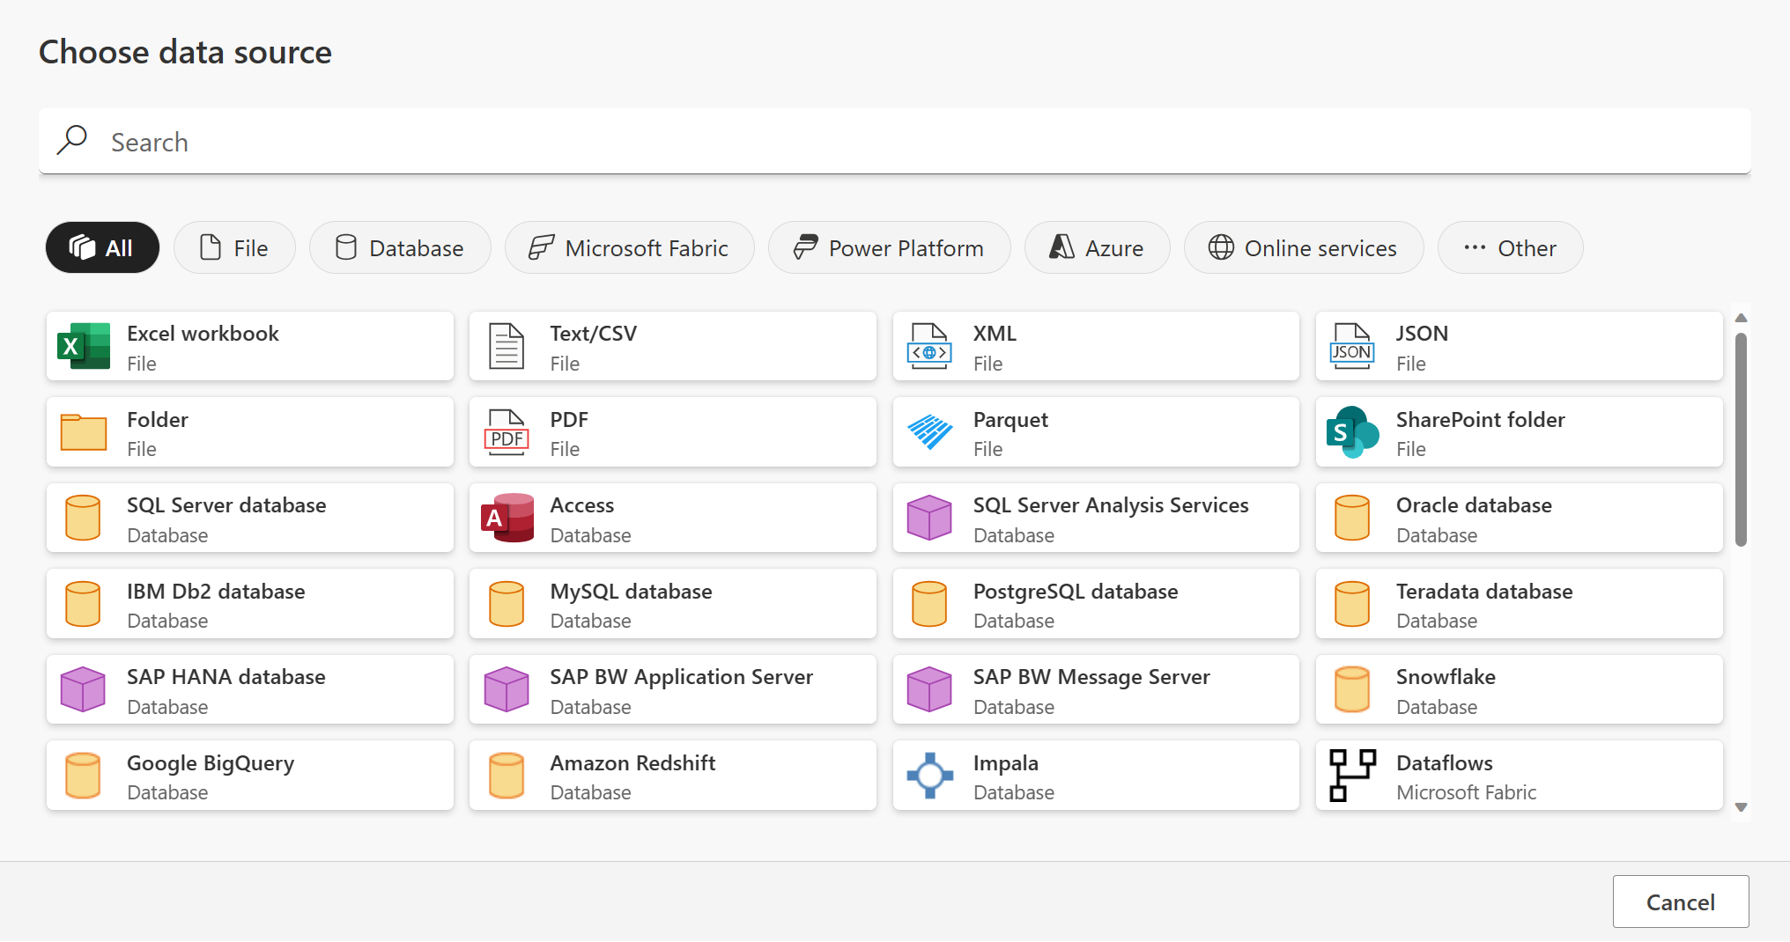The height and width of the screenshot is (942, 1790).
Task: Click the Dataflows Microsoft Fabric icon
Action: click(x=1351, y=776)
